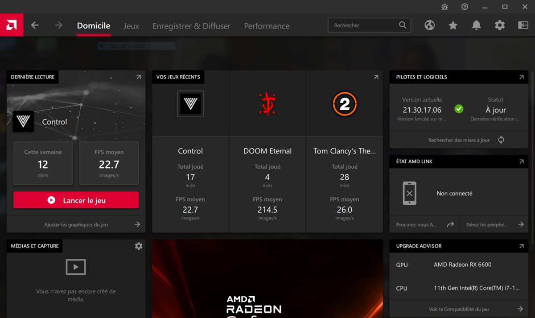Click the AMD logo in top-left corner

coord(12,25)
